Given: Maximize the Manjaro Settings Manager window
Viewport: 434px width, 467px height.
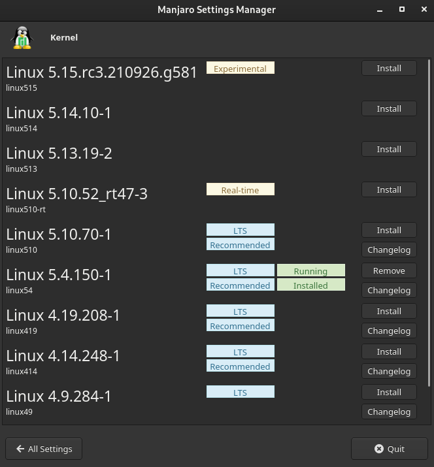Looking at the screenshot, I should 402,10.
